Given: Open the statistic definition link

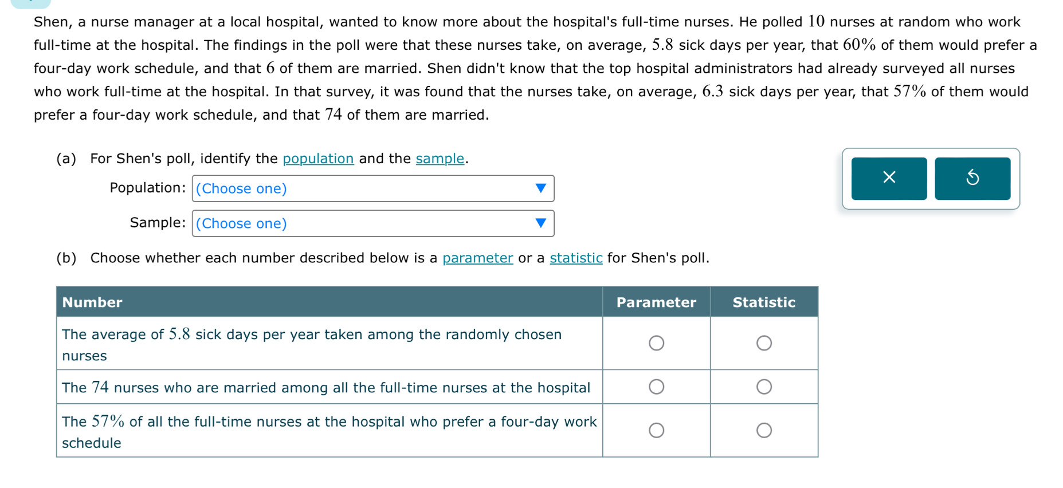Looking at the screenshot, I should [575, 258].
